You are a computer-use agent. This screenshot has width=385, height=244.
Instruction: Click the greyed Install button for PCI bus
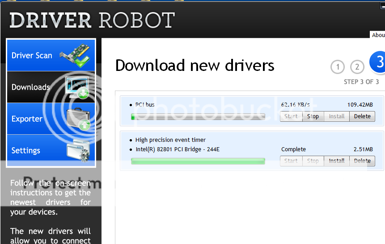(x=337, y=116)
